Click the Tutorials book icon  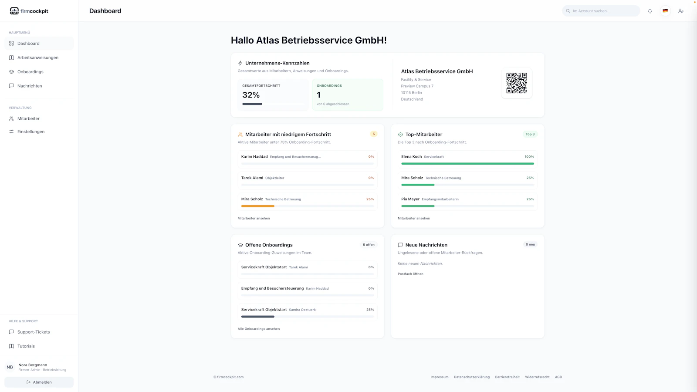coord(11,346)
